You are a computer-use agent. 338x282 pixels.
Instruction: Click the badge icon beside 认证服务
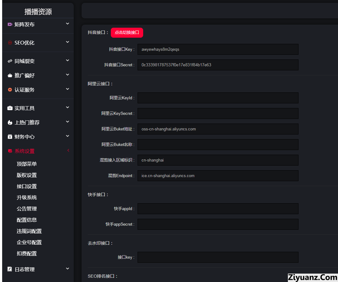point(10,90)
